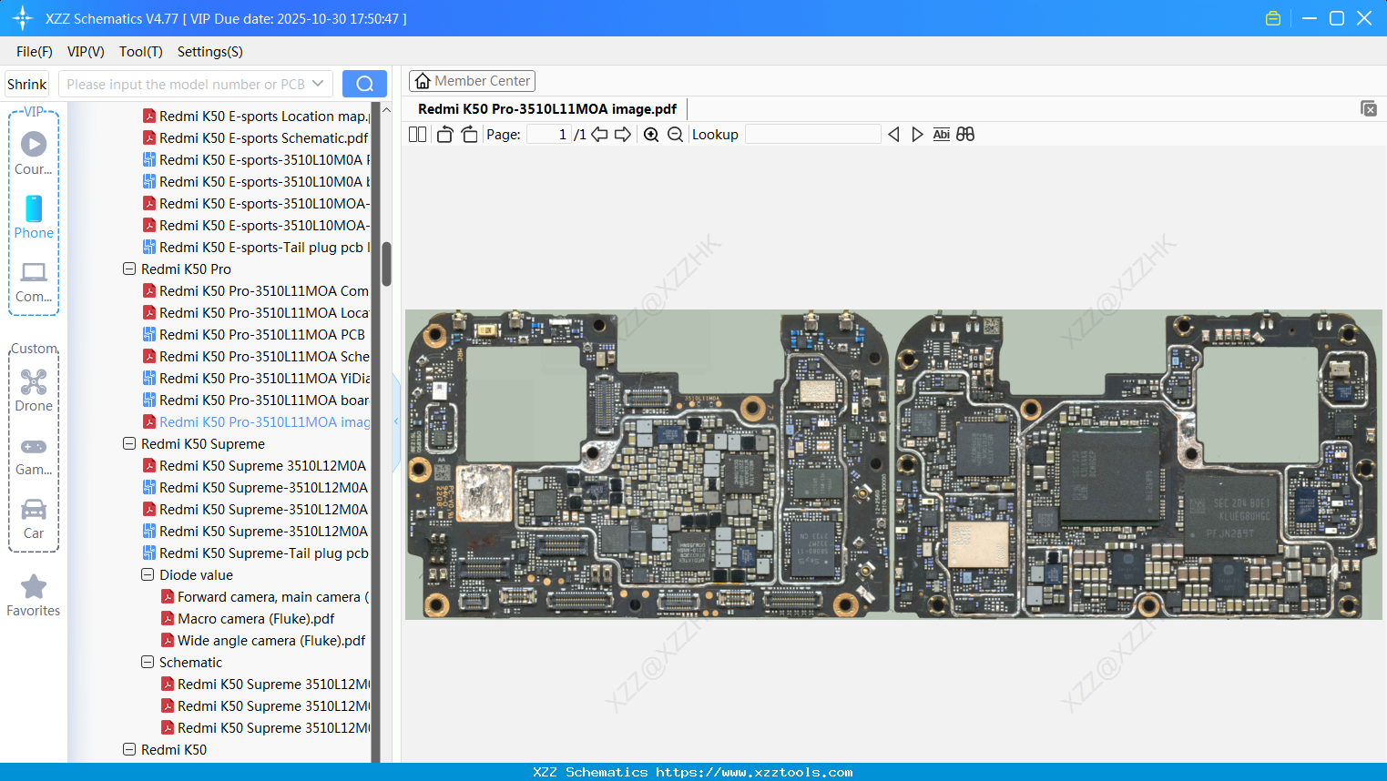Collapse the Diode value group
1387x781 pixels.
[147, 574]
